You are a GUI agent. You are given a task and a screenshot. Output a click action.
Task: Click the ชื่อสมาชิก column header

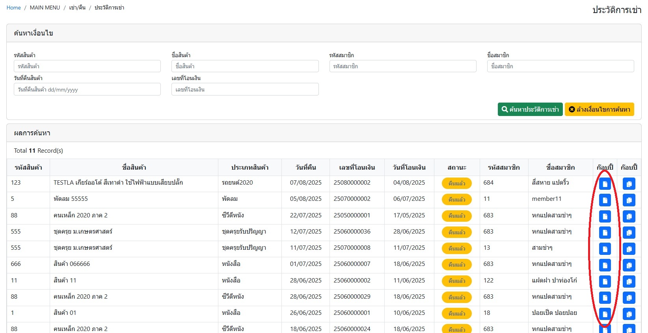point(560,167)
